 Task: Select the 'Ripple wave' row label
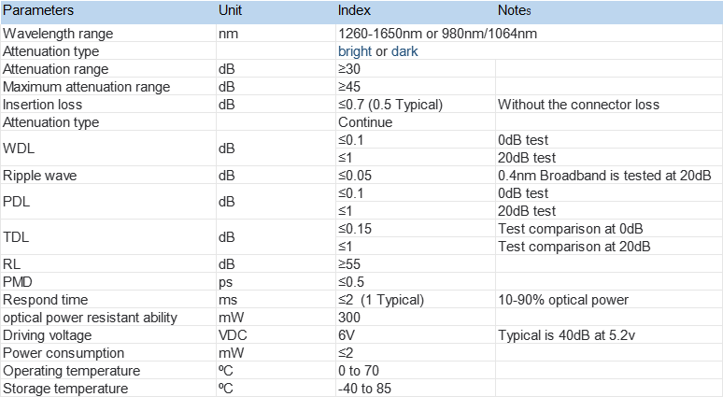tap(39, 176)
